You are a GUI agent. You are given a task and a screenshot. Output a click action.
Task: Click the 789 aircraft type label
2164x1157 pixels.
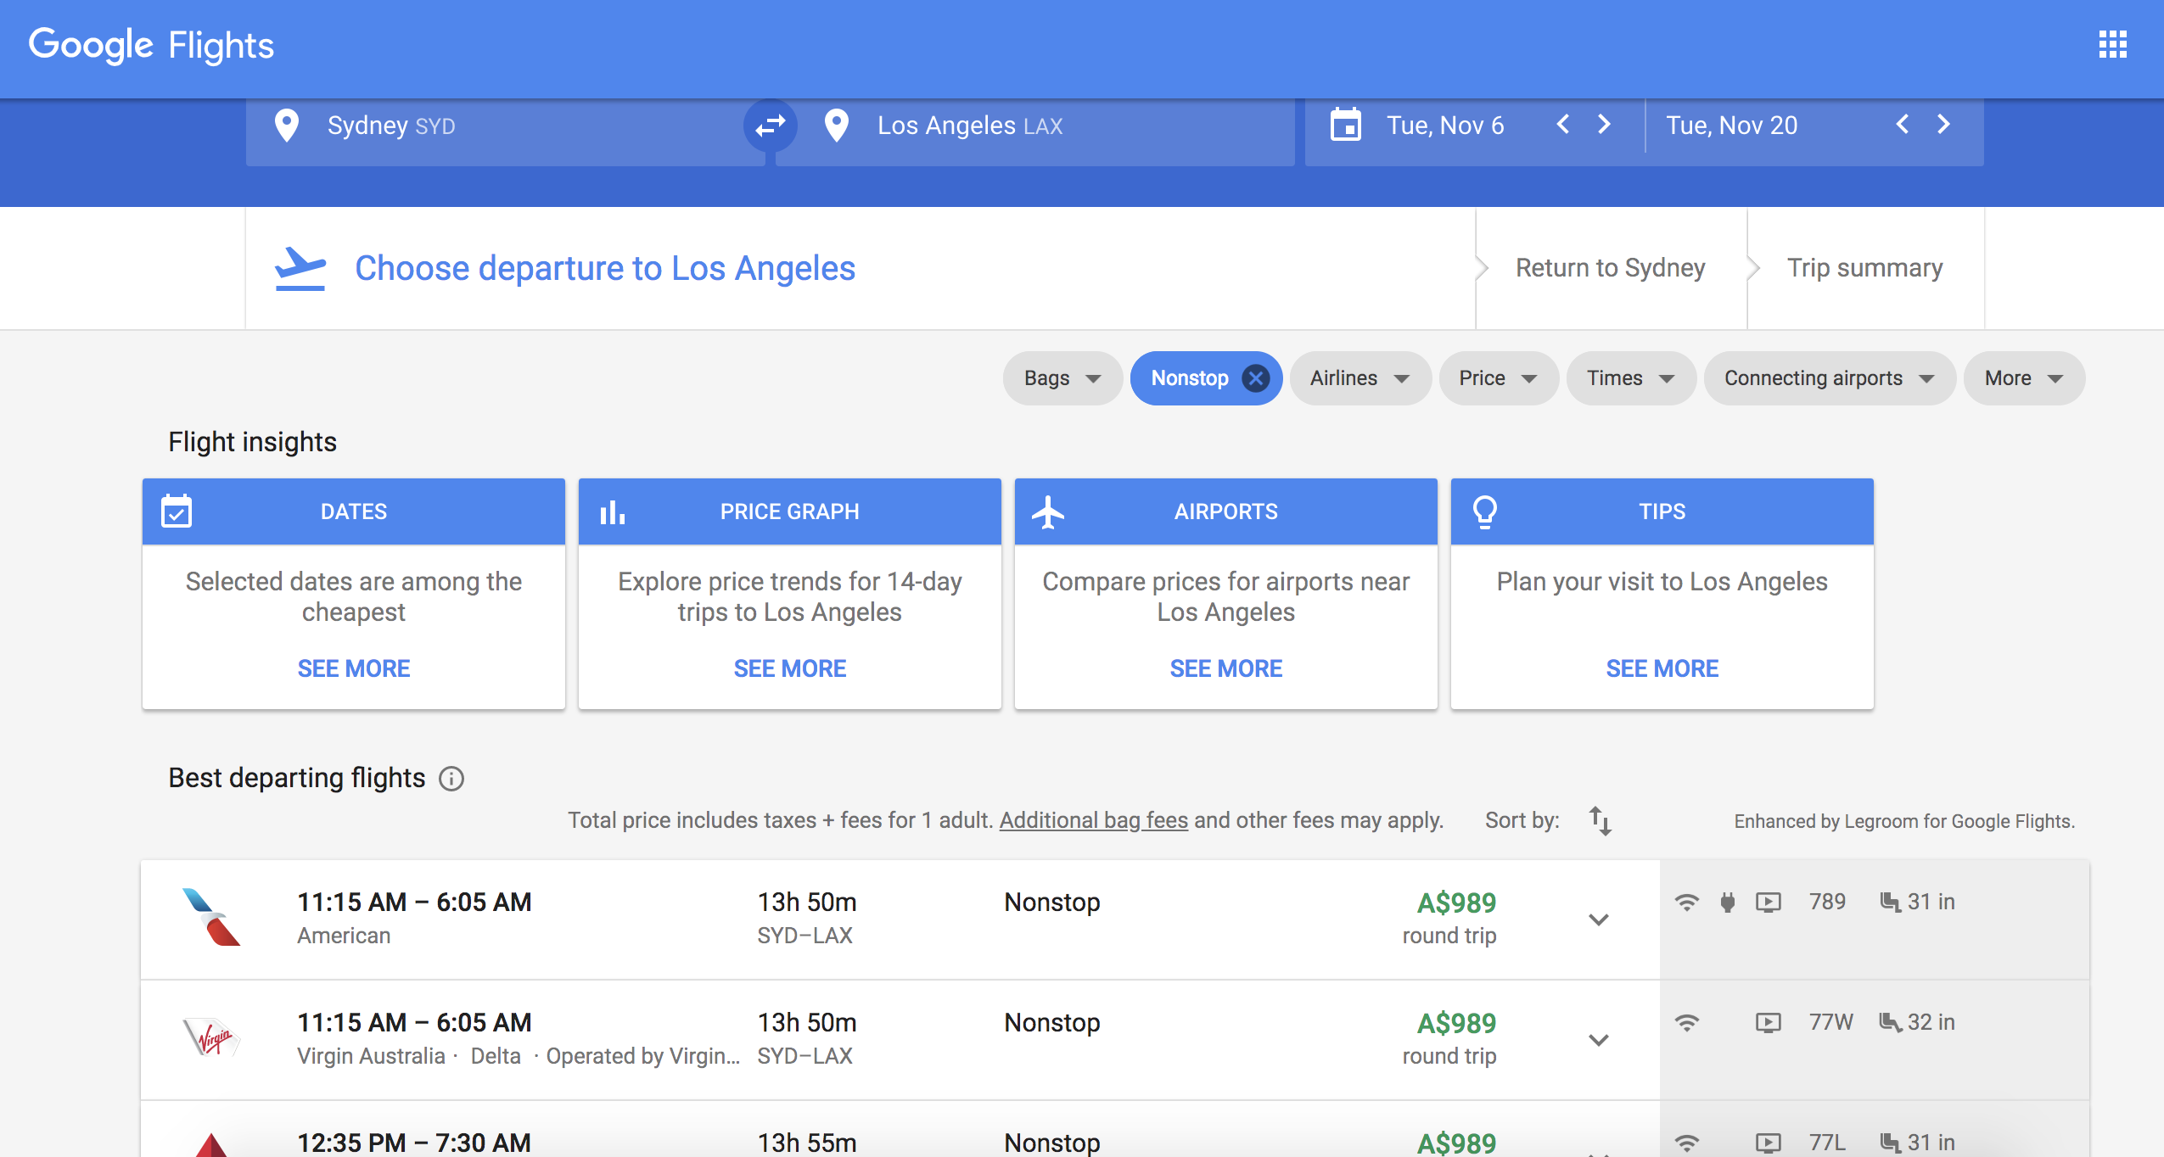click(x=1827, y=902)
